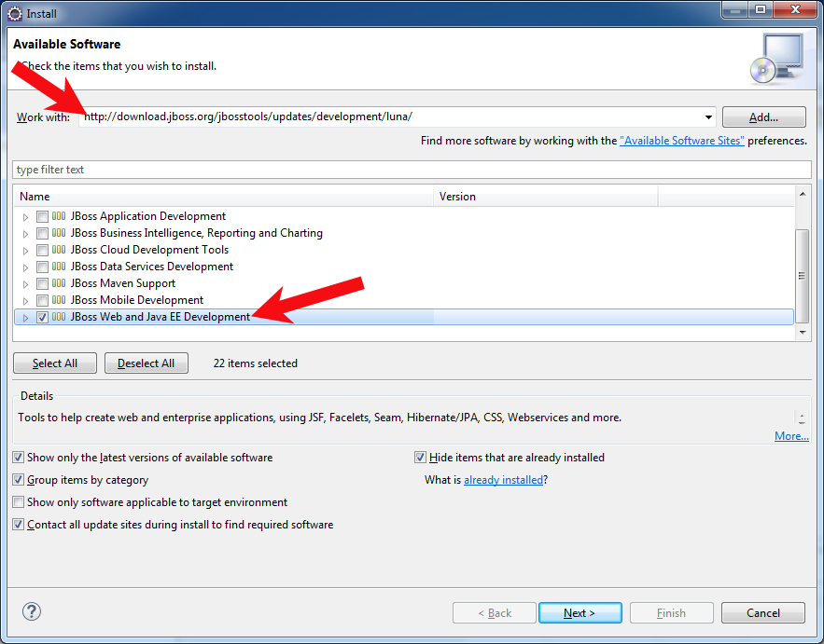Check JBoss Mobile Development checkbox
The width and height of the screenshot is (824, 644).
click(43, 300)
